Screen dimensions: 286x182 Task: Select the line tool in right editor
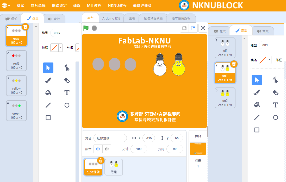point(257,117)
